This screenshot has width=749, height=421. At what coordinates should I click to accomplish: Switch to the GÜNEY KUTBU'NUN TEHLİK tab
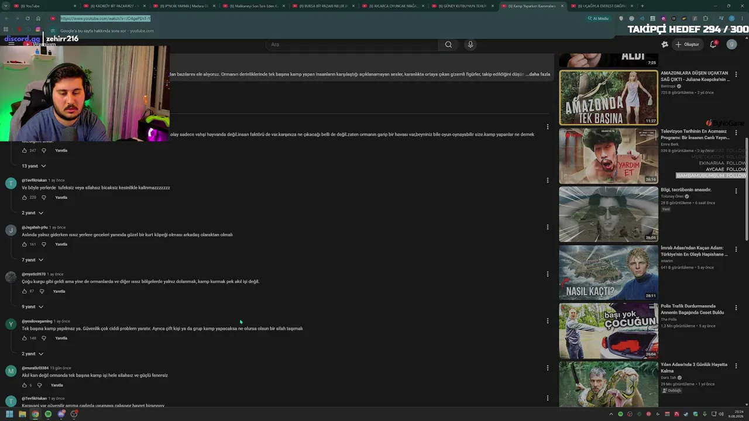click(x=461, y=6)
